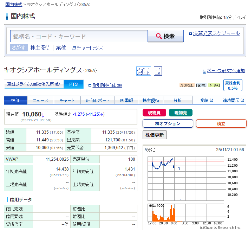This screenshot has height=230, width=248.
Task: Click the 5分足 price chart
Action: [186, 179]
